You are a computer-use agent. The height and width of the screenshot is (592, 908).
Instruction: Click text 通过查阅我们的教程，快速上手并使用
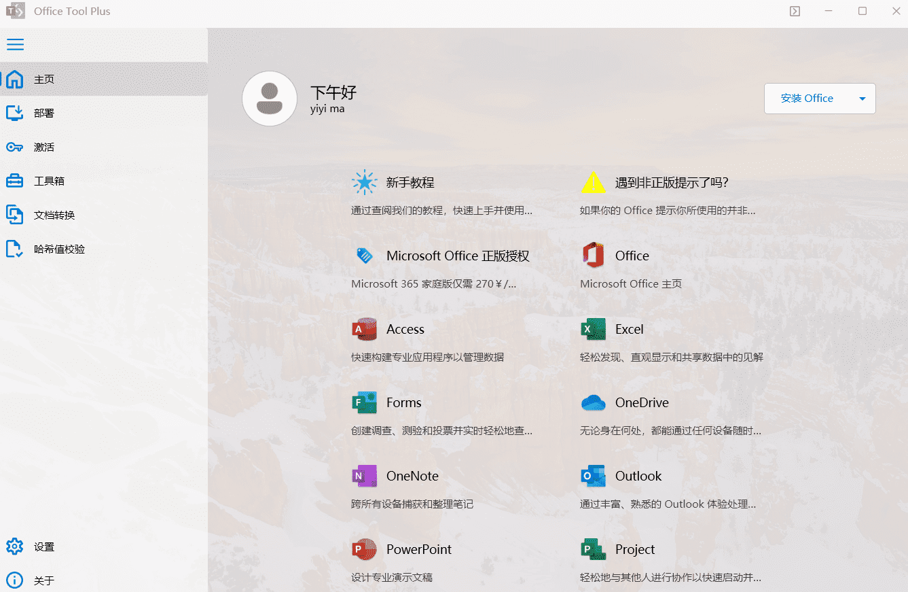tap(441, 210)
